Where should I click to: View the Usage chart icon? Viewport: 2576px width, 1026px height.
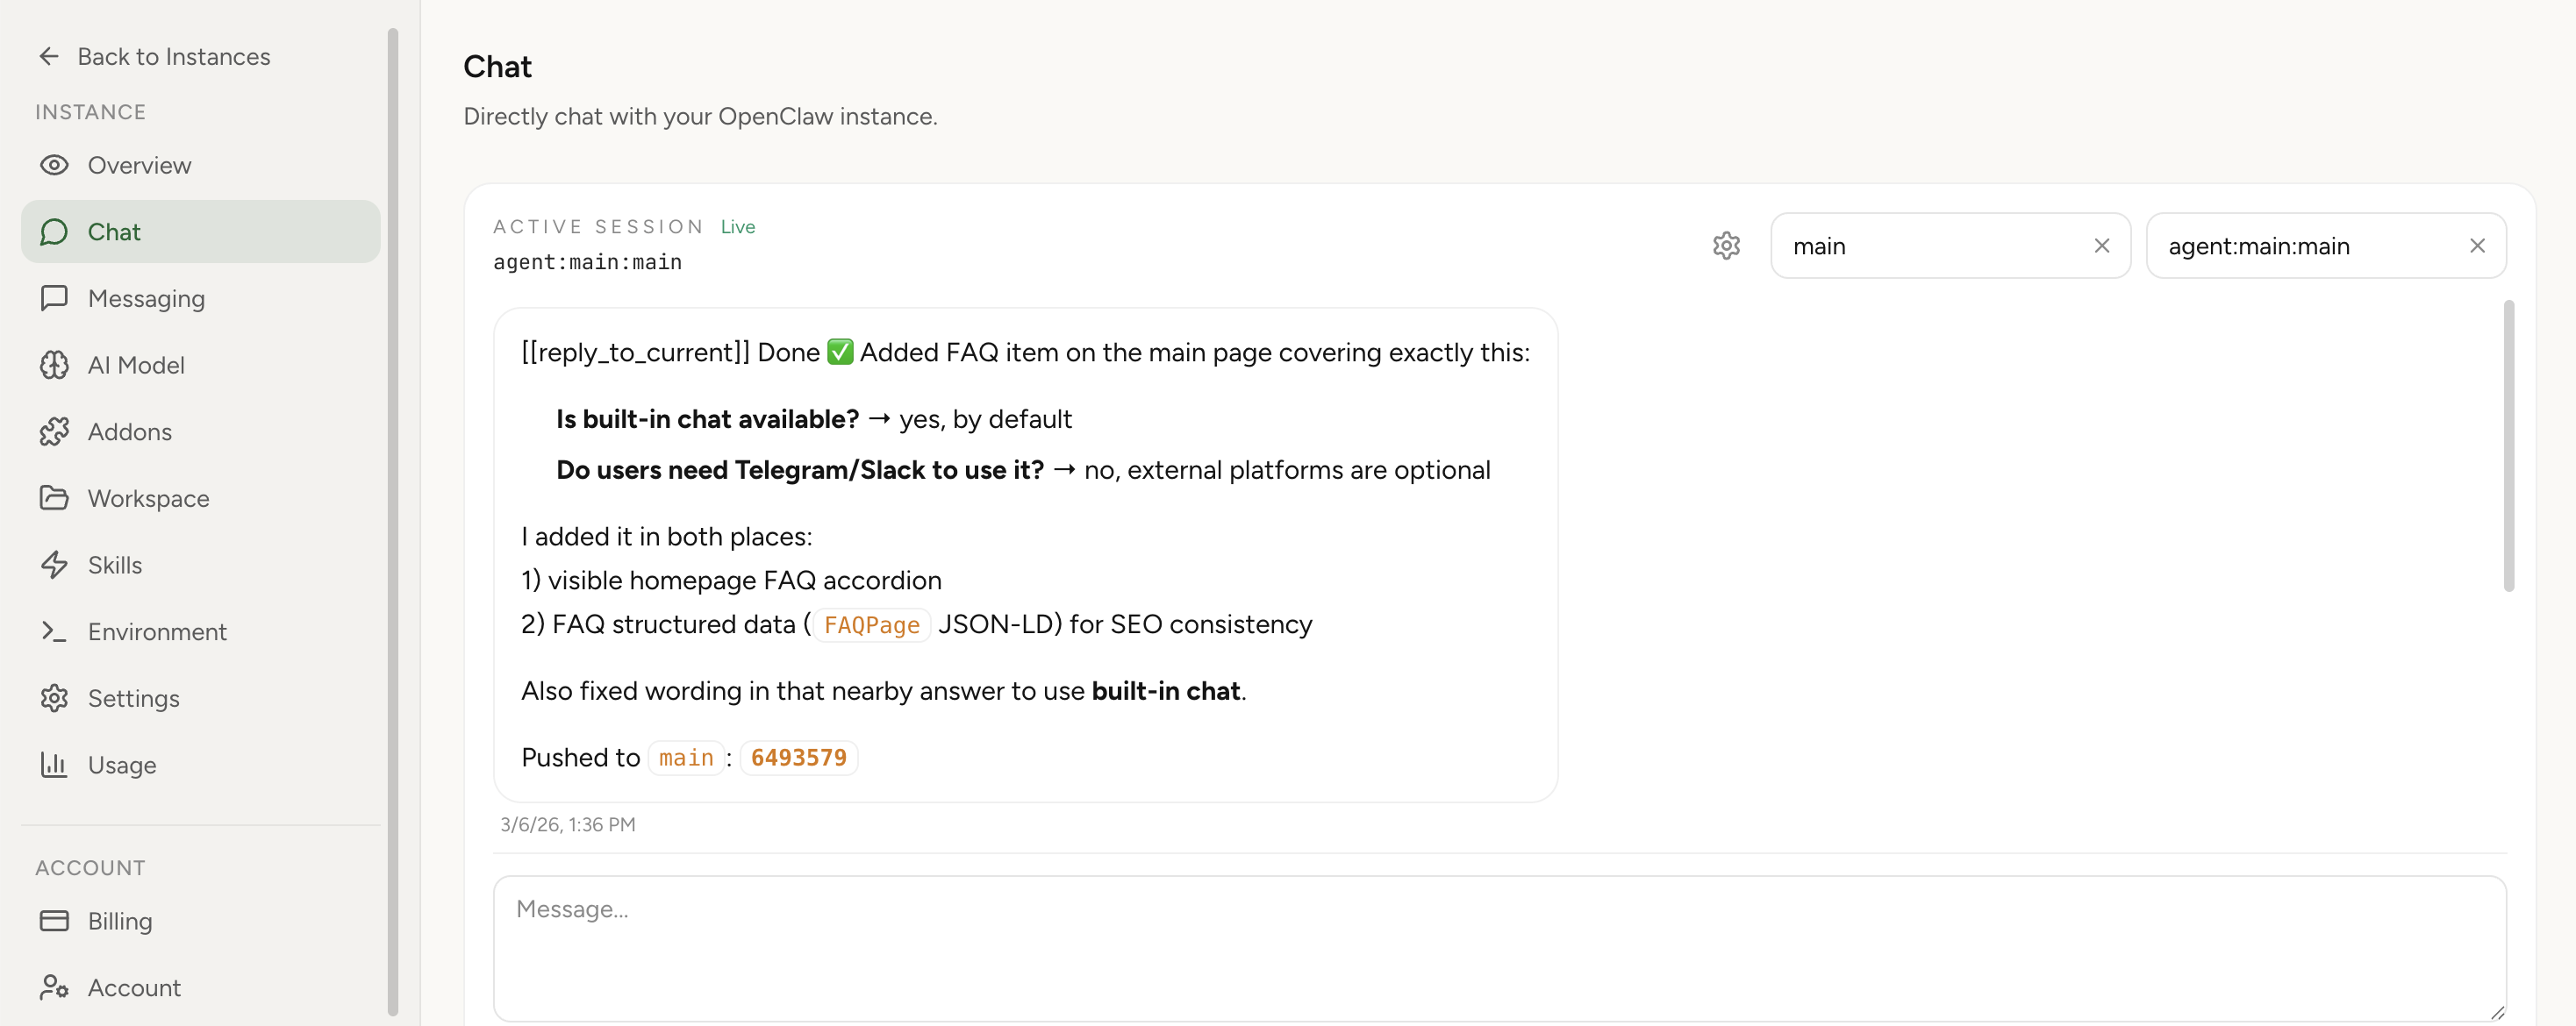[54, 766]
